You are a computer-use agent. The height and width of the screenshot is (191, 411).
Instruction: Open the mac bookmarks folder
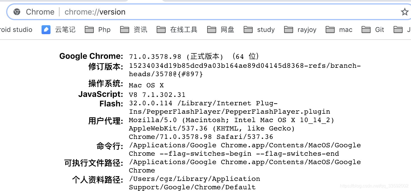pyautogui.click(x=339, y=30)
